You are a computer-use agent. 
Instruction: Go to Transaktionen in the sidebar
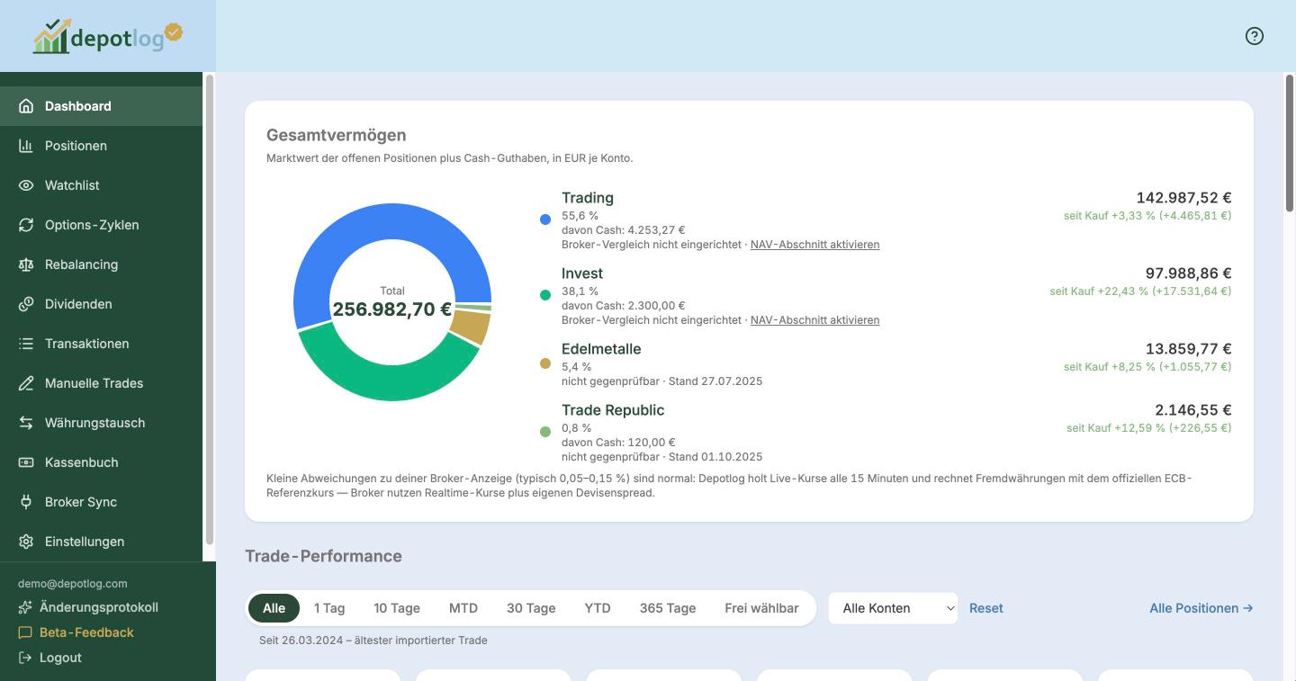click(102, 344)
